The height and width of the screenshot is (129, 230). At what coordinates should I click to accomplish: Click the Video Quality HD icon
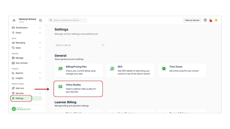60,87
